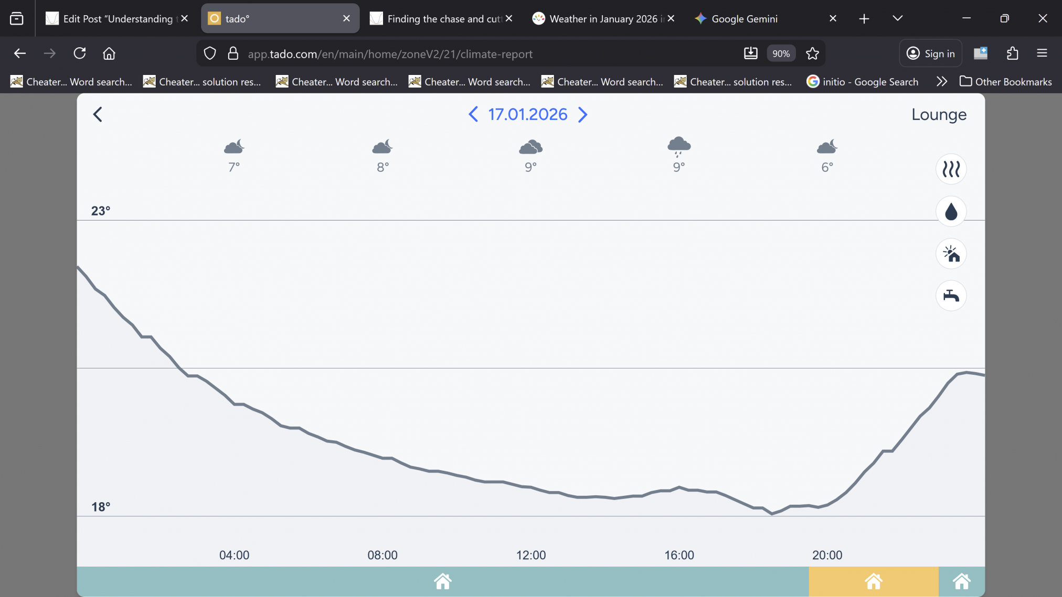
Task: Go back using the report's back chevron
Action: 98,114
